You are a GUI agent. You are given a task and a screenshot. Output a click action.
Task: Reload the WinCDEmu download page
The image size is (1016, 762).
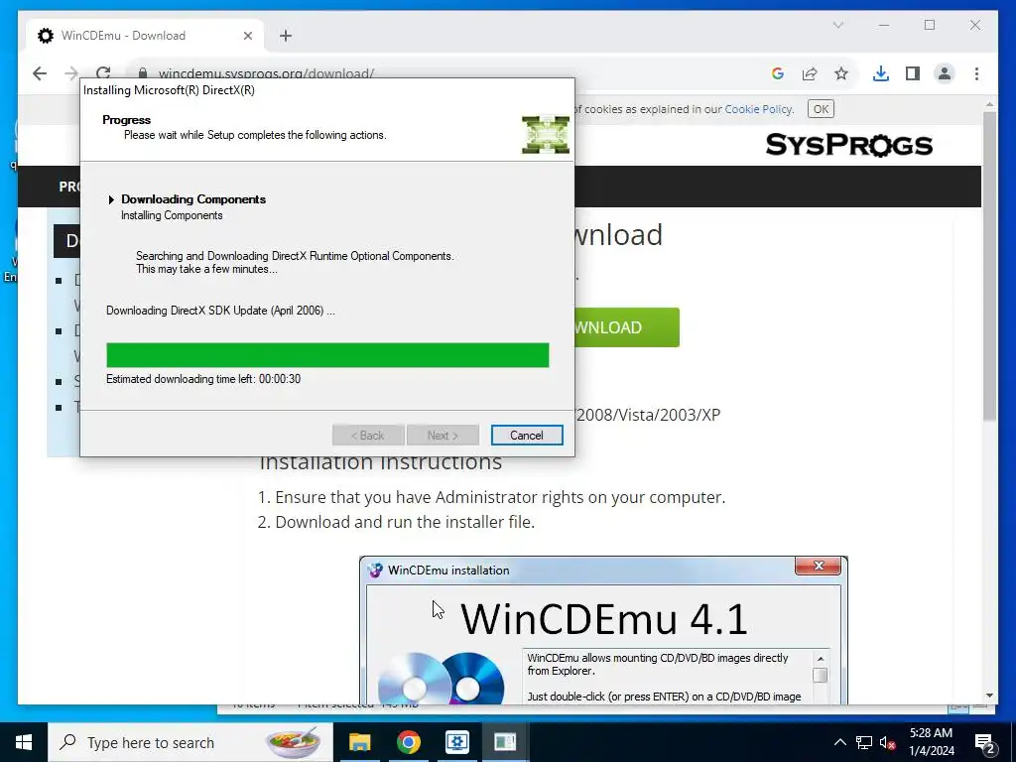[103, 73]
